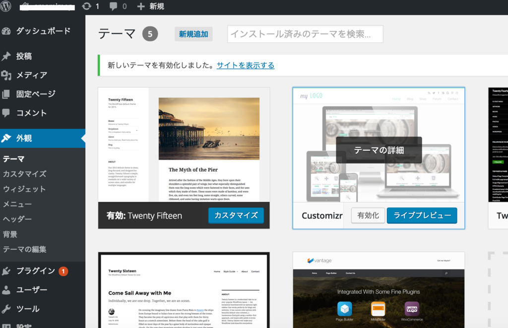Open ダッシュボード menu
Image resolution: width=508 pixels, height=328 pixels.
[x=43, y=31]
